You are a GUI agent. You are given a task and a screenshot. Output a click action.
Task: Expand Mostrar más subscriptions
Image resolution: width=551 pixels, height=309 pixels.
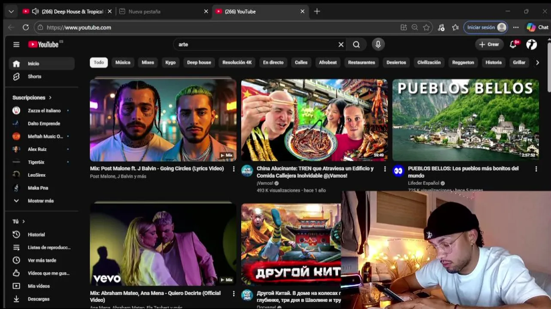click(42, 201)
